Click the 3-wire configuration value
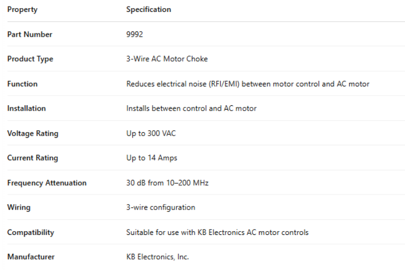 161,207
